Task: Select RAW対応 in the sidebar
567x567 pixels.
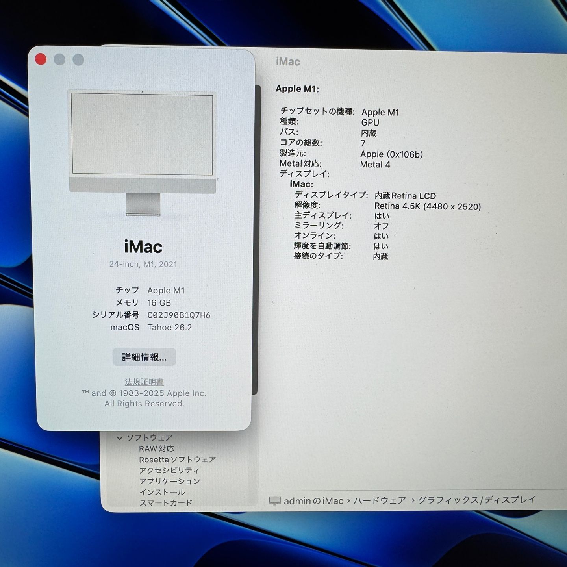Action: 156,448
